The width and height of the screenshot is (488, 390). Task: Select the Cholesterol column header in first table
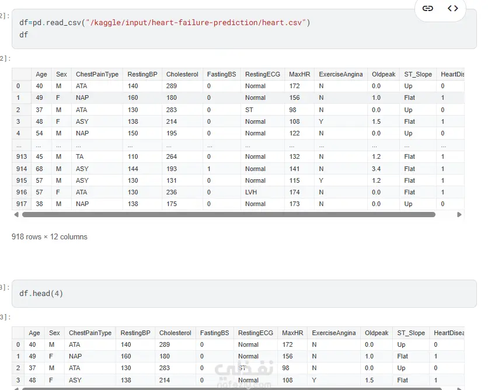(182, 74)
